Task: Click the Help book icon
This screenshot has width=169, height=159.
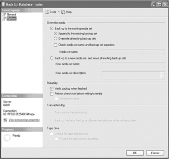Action: tap(63, 12)
